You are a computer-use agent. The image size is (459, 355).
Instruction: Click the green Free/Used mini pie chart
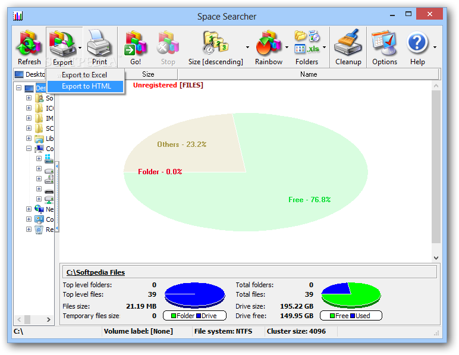[x=351, y=295]
